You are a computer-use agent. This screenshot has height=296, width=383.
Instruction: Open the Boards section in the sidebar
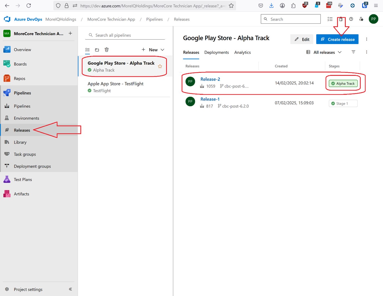tap(20, 64)
